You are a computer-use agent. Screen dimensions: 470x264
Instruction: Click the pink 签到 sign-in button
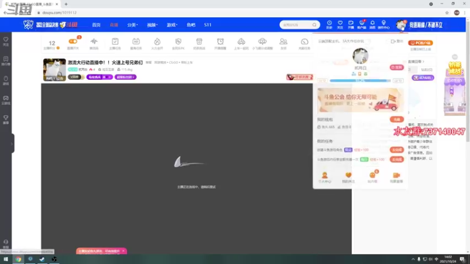coord(397,67)
